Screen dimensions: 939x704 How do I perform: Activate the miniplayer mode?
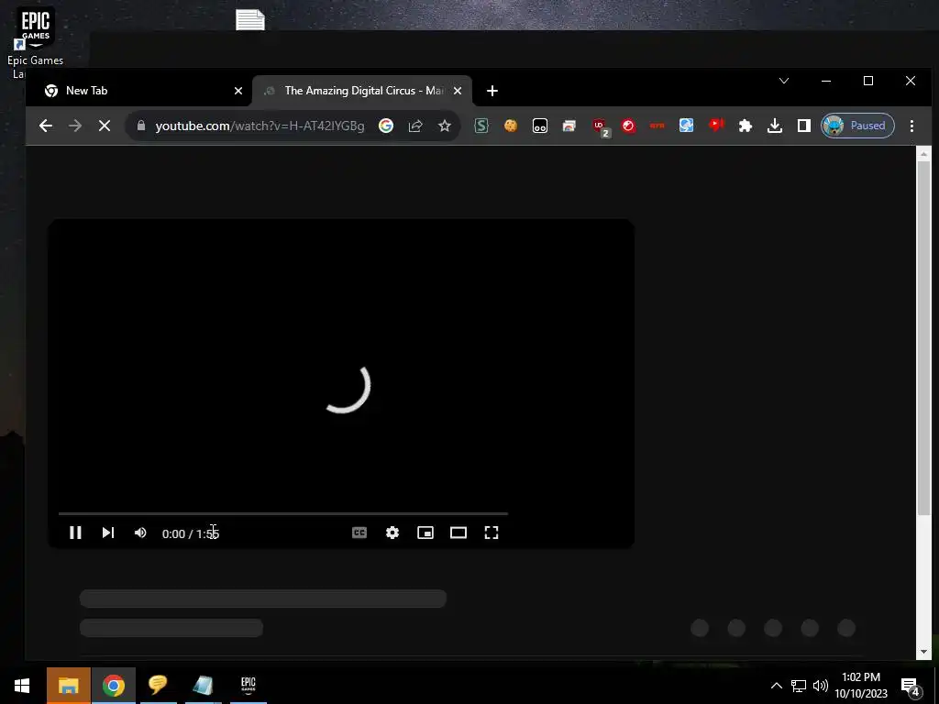click(x=425, y=533)
